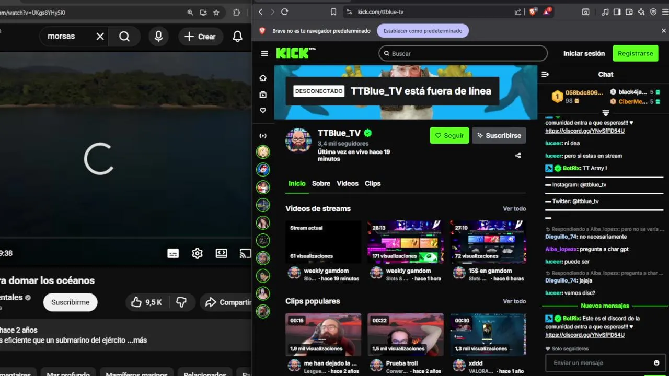Open site settings icon left of URL
The image size is (669, 376).
tap(348, 12)
